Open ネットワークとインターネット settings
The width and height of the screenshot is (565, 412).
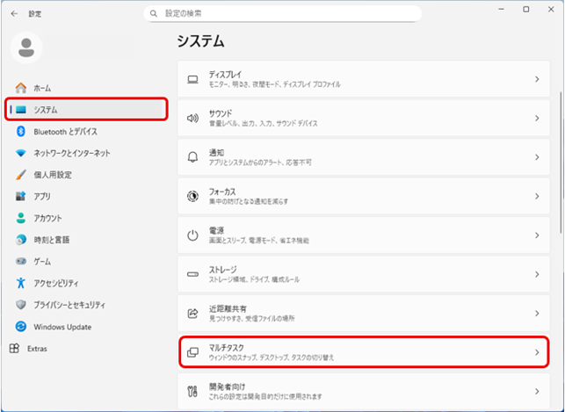pyautogui.click(x=86, y=153)
